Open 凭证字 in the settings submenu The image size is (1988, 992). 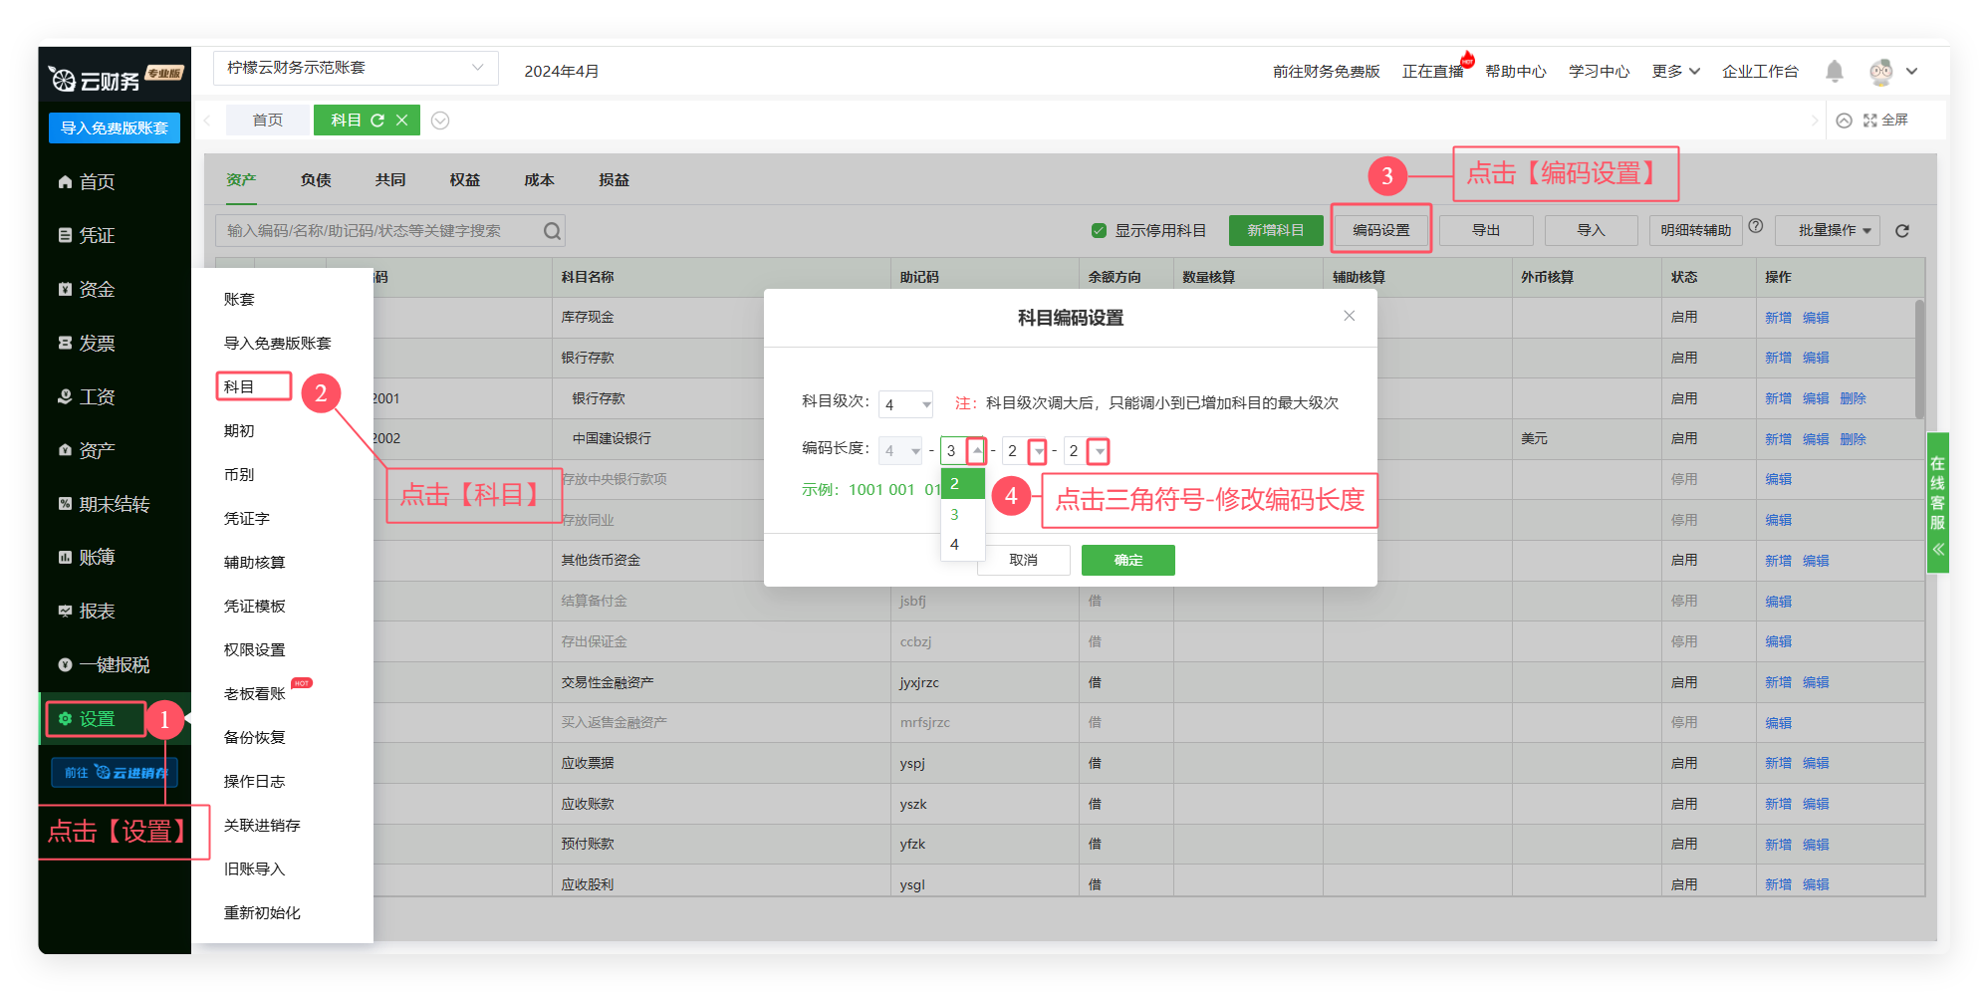pyautogui.click(x=247, y=519)
